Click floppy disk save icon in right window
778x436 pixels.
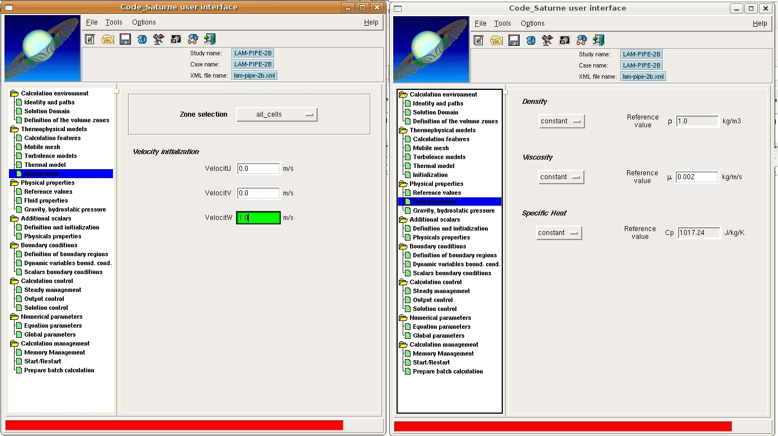pos(514,40)
